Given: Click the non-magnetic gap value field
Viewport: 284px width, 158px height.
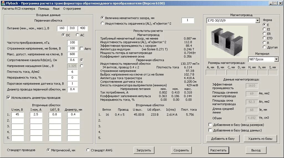Looking at the screenshot, I should 188,20.
